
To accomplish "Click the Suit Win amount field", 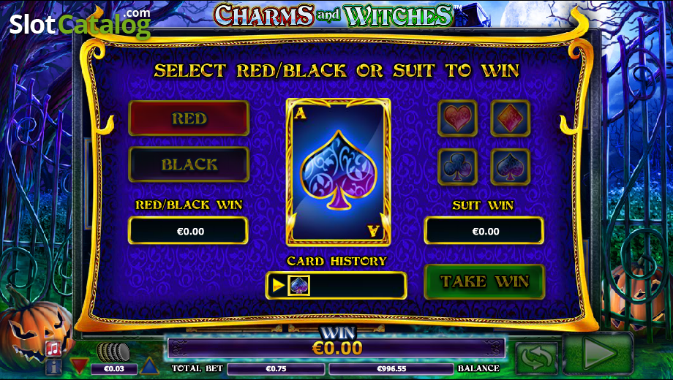I will tap(484, 231).
